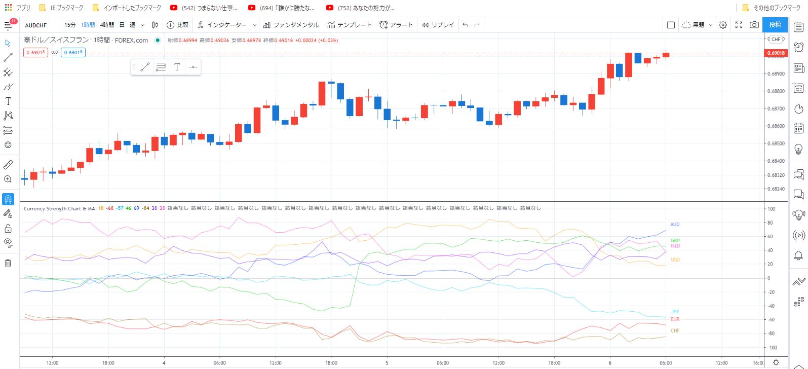This screenshot has width=808, height=369.
Task: Open the アラート alert menu
Action: (x=396, y=25)
